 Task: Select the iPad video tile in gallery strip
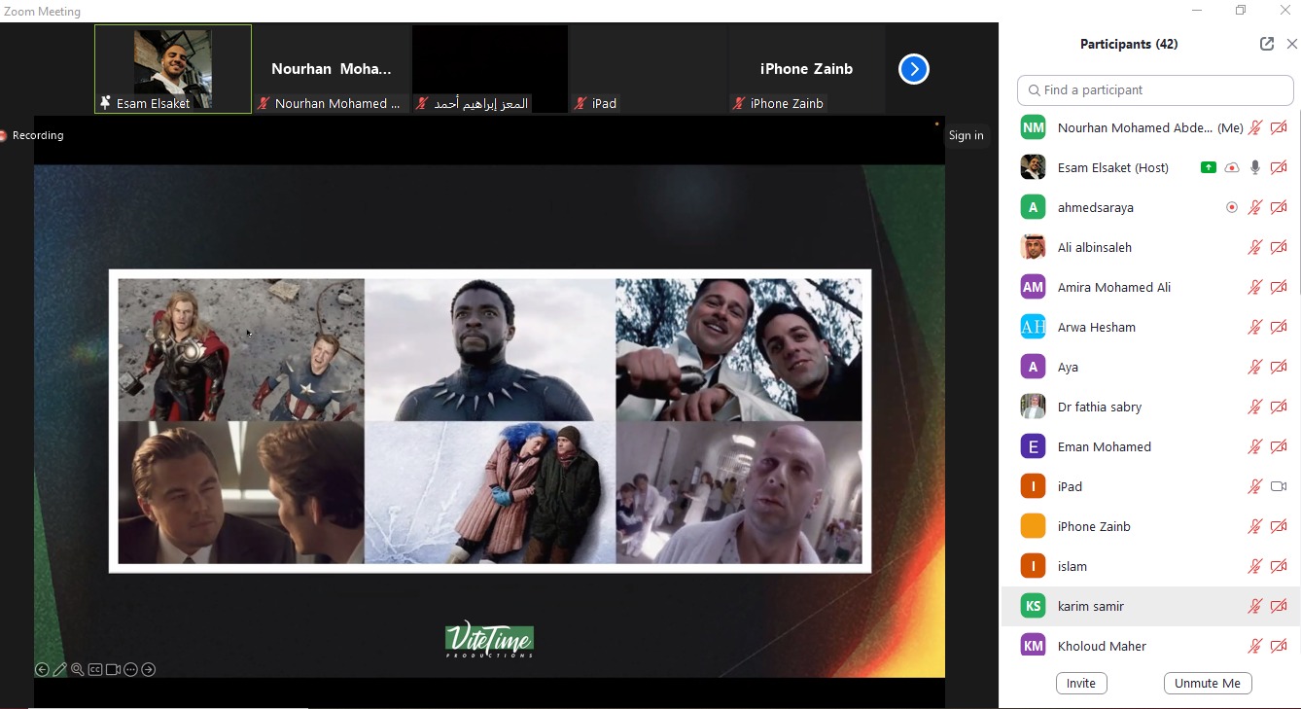tap(649, 69)
